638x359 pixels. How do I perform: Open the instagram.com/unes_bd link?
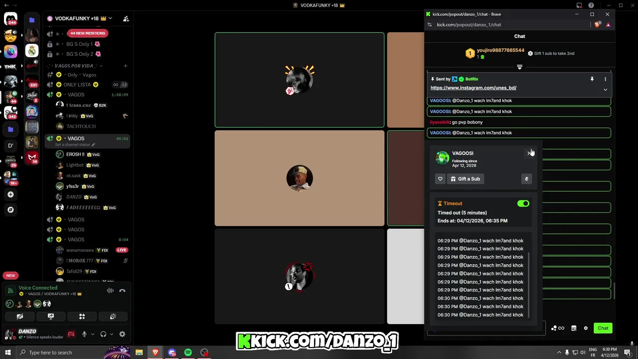[x=473, y=88]
